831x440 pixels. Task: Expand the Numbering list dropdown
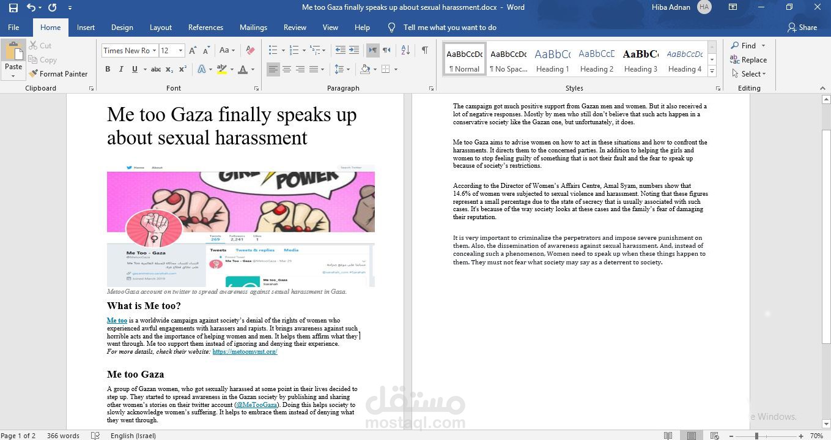(x=304, y=50)
